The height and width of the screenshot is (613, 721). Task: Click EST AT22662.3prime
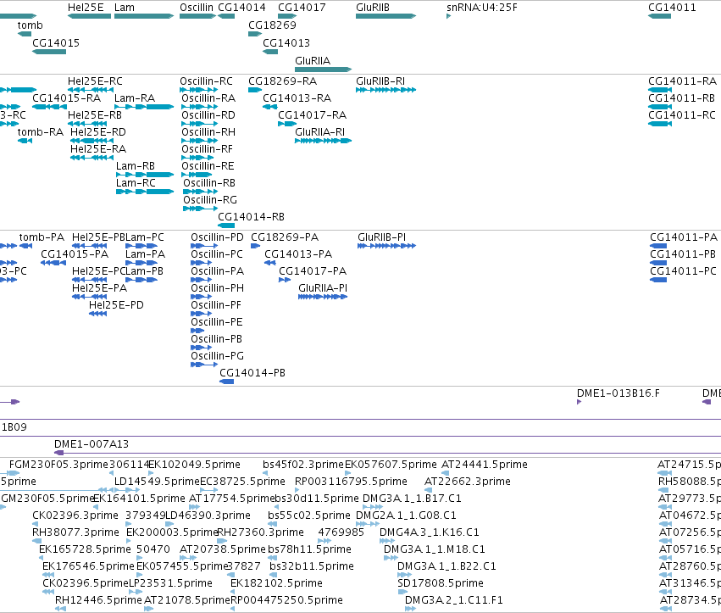[468, 482]
